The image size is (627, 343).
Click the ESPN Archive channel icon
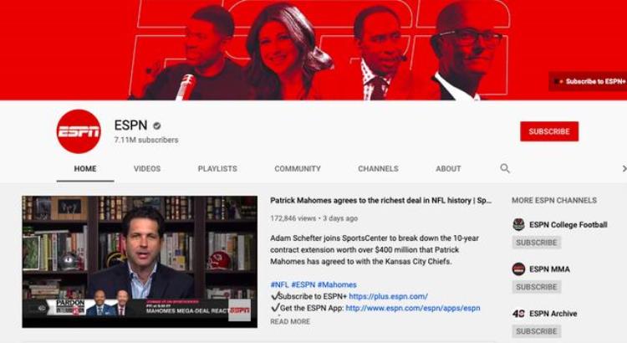tap(518, 314)
